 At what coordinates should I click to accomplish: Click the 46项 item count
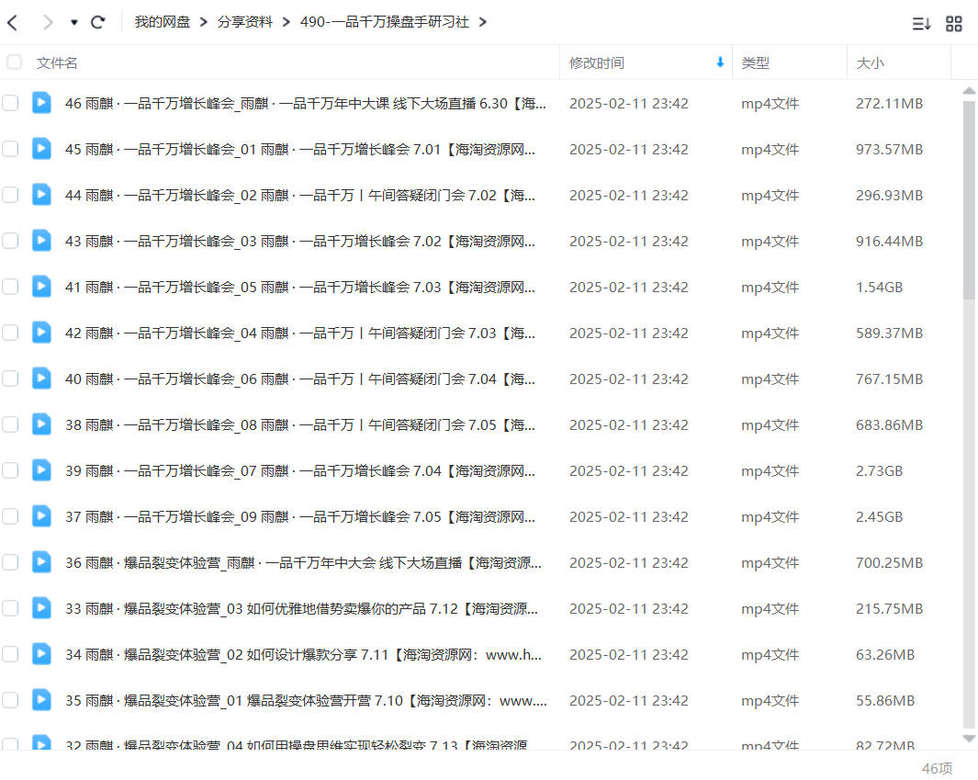click(x=937, y=768)
